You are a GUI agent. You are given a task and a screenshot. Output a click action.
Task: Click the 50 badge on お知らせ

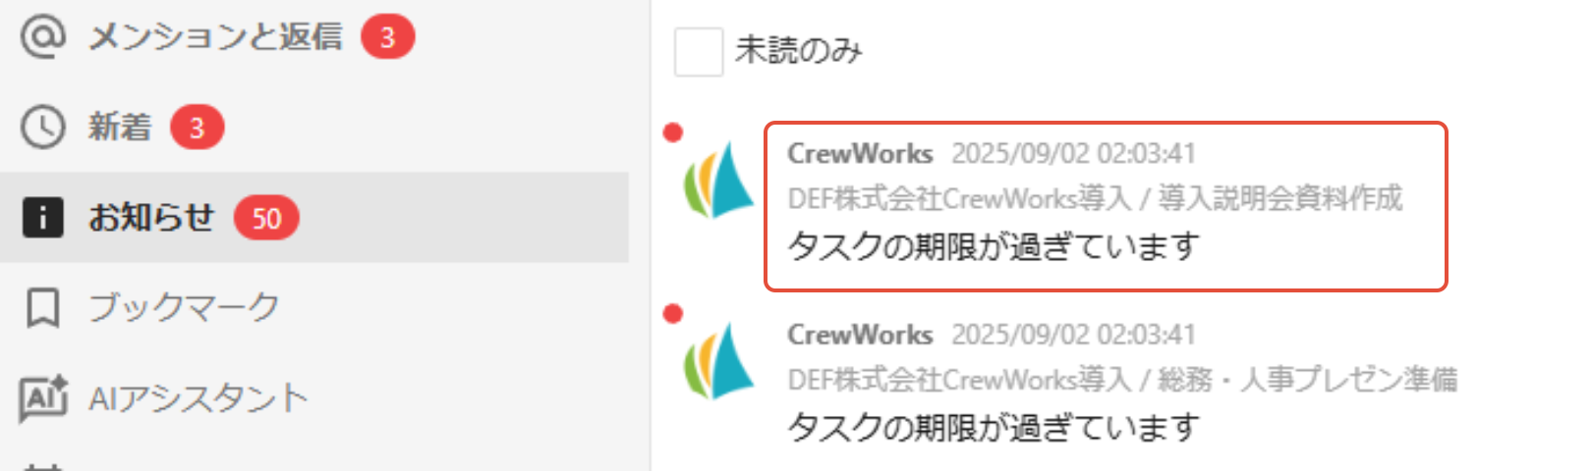pos(266,218)
